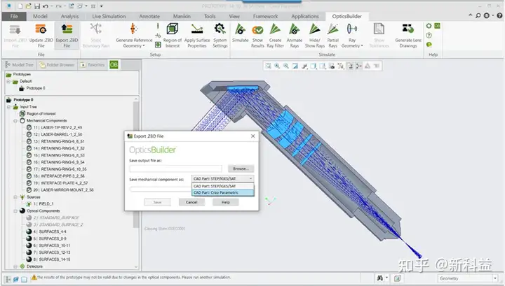The image size is (505, 286).
Task: Close Export .ZBD File dialog
Action: [x=252, y=136]
